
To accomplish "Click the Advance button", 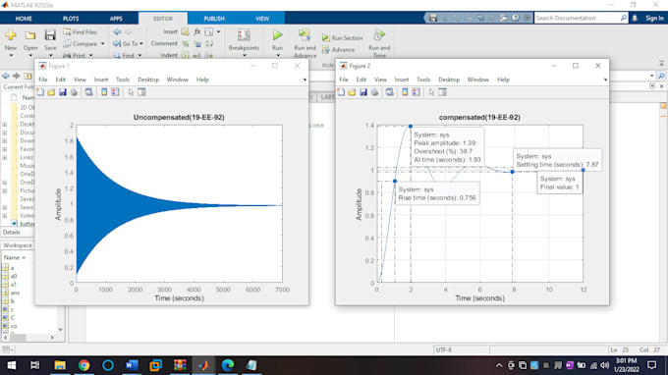I will coord(338,50).
